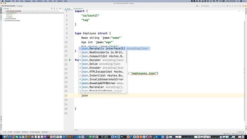Screen dimensions: 247x139
Task: Click the "log" import line
Action: [85, 20]
